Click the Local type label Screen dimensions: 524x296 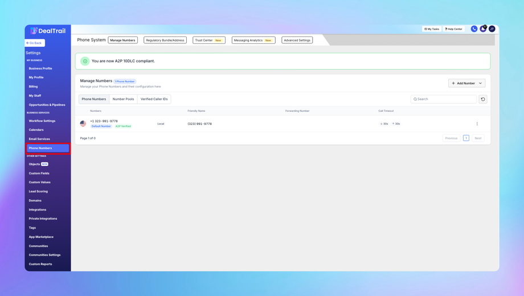tap(161, 124)
